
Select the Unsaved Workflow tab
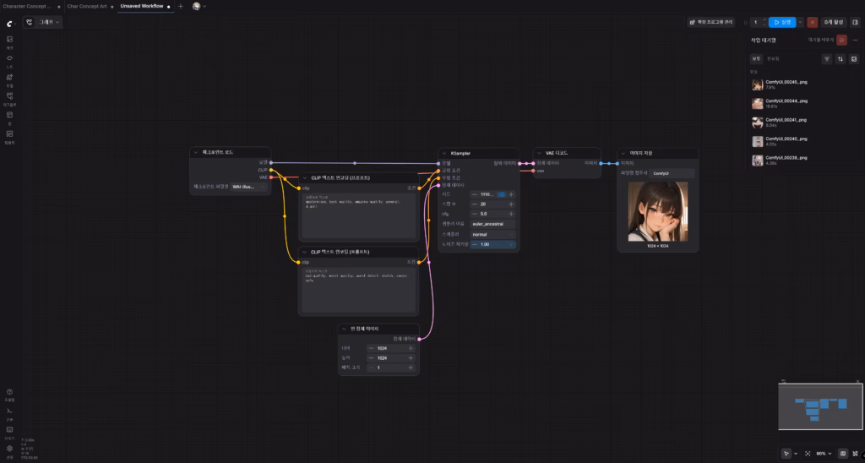coord(141,6)
